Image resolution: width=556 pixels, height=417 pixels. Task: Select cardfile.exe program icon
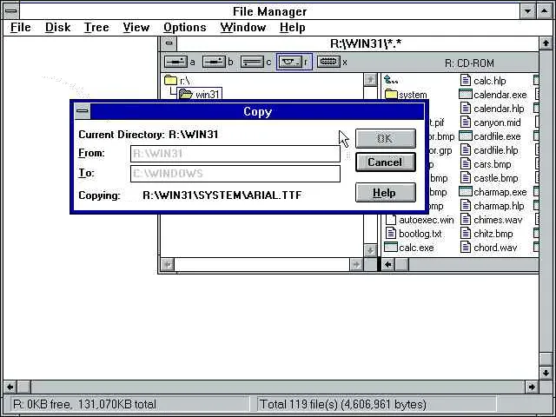point(466,136)
